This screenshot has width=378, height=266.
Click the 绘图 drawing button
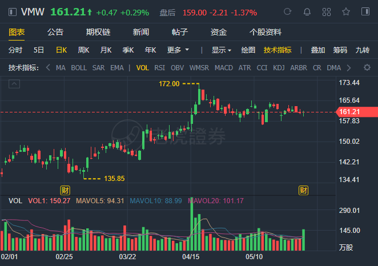(248, 50)
